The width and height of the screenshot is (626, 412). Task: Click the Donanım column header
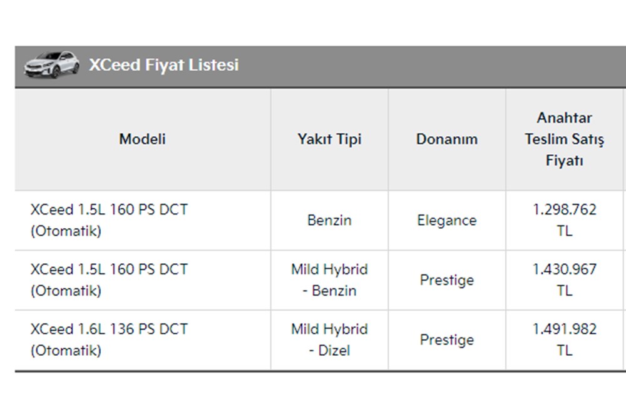tap(446, 139)
